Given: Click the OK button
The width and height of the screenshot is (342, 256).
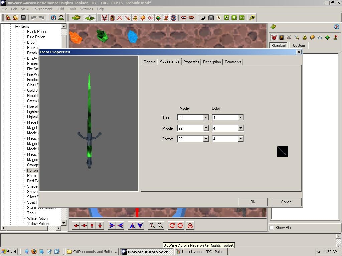Looking at the screenshot, I should click(253, 202).
